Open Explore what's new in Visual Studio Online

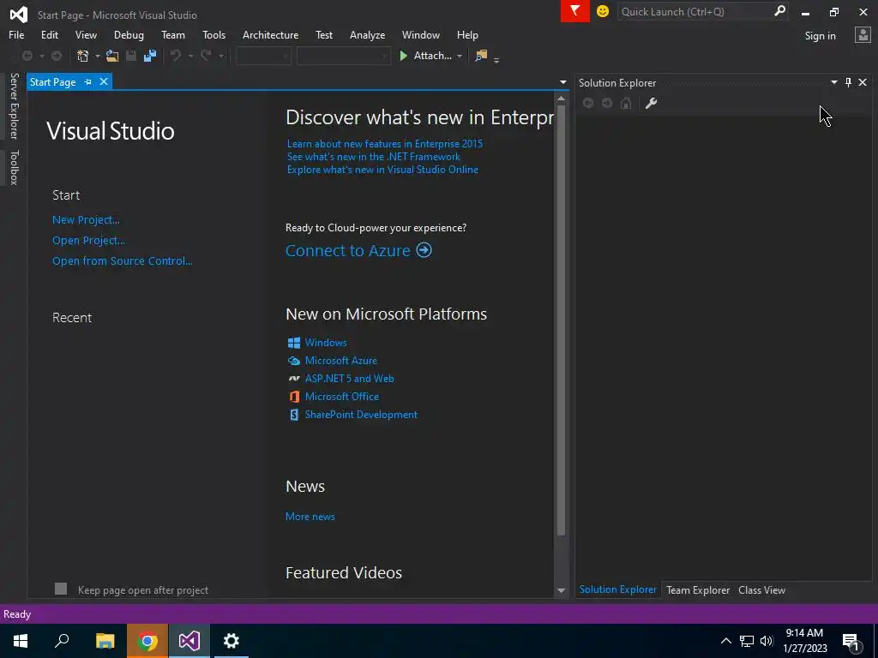tap(382, 170)
